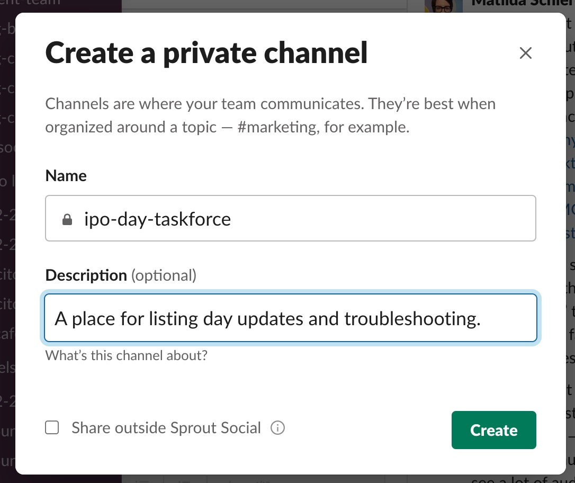Click the bold "Description" label
The width and height of the screenshot is (575, 483).
coord(86,275)
